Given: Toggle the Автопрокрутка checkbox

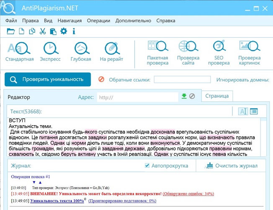Looking at the screenshot, I should click(147, 165).
